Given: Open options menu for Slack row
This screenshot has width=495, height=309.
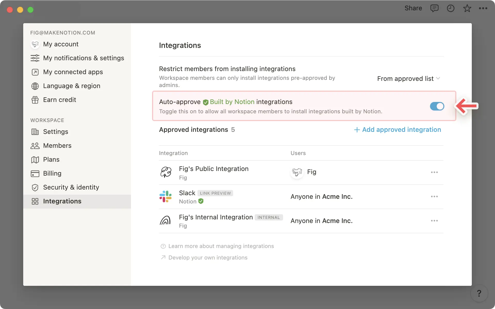Looking at the screenshot, I should (x=434, y=196).
